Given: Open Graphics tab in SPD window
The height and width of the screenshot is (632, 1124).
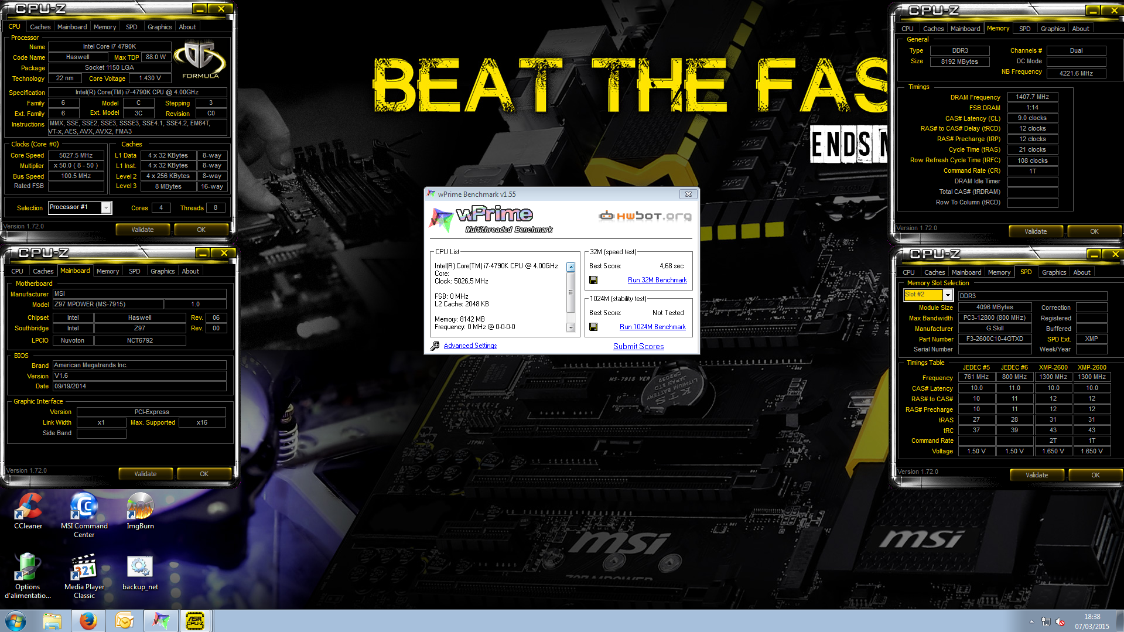Looking at the screenshot, I should click(1054, 272).
